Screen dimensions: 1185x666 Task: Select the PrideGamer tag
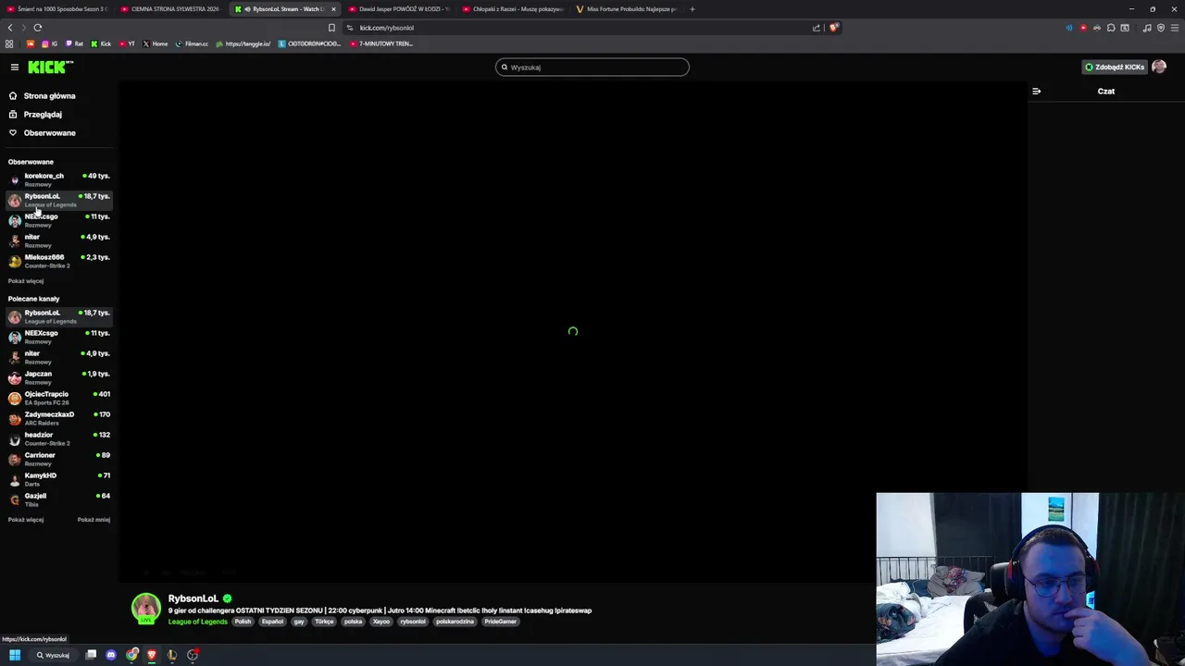click(500, 622)
